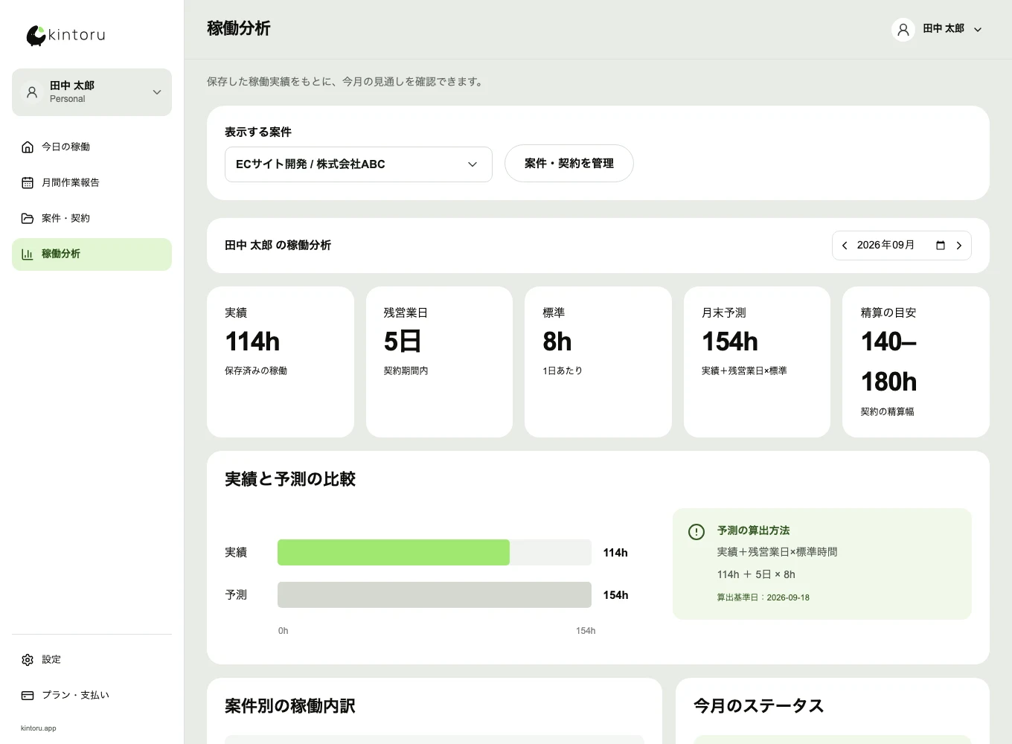Go to next month with right arrow
This screenshot has width=1012, height=744.
[x=959, y=246]
